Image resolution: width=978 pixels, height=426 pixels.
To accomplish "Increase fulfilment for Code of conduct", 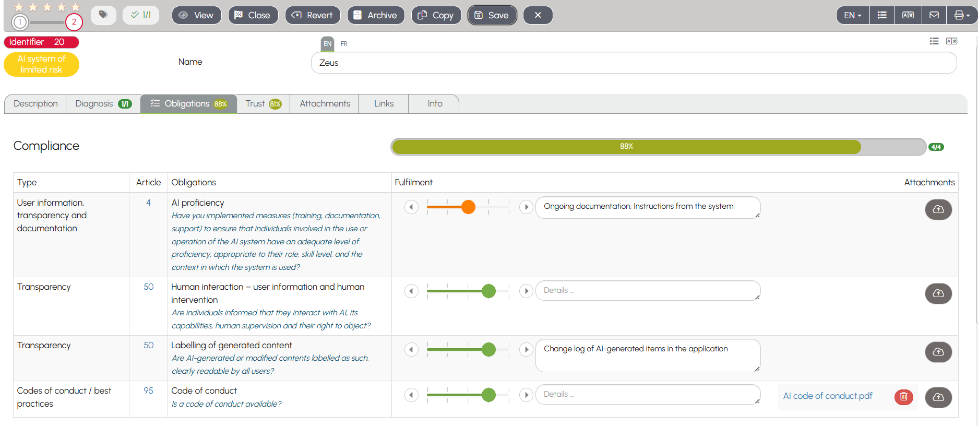I will (x=526, y=395).
